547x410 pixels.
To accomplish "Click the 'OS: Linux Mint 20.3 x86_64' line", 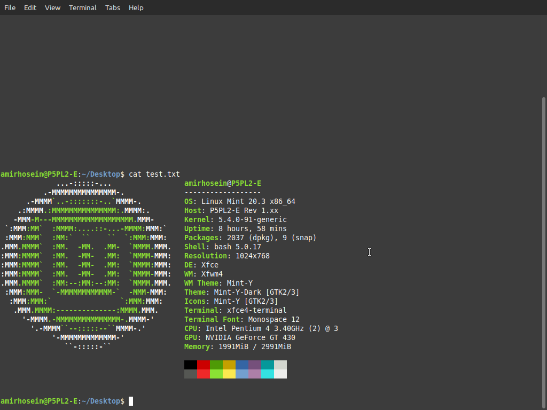I will coord(240,201).
